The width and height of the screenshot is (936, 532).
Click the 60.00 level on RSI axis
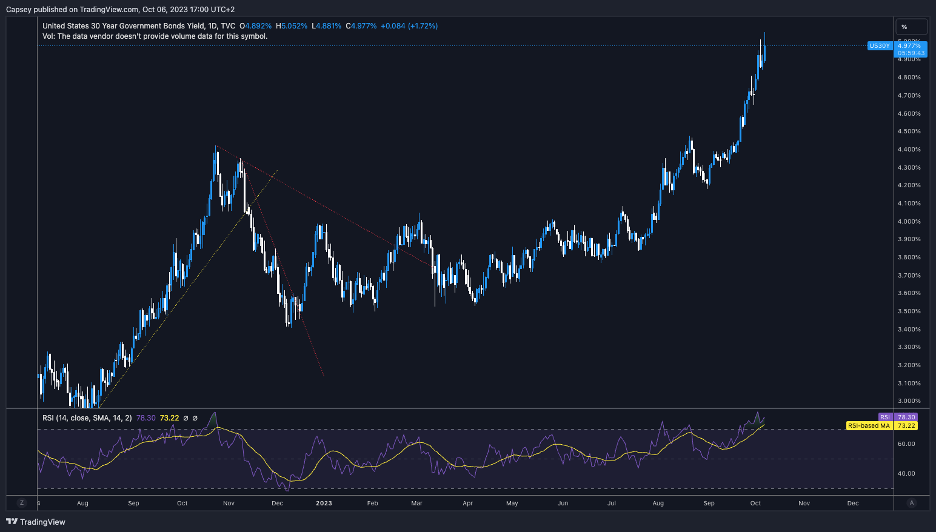(906, 444)
